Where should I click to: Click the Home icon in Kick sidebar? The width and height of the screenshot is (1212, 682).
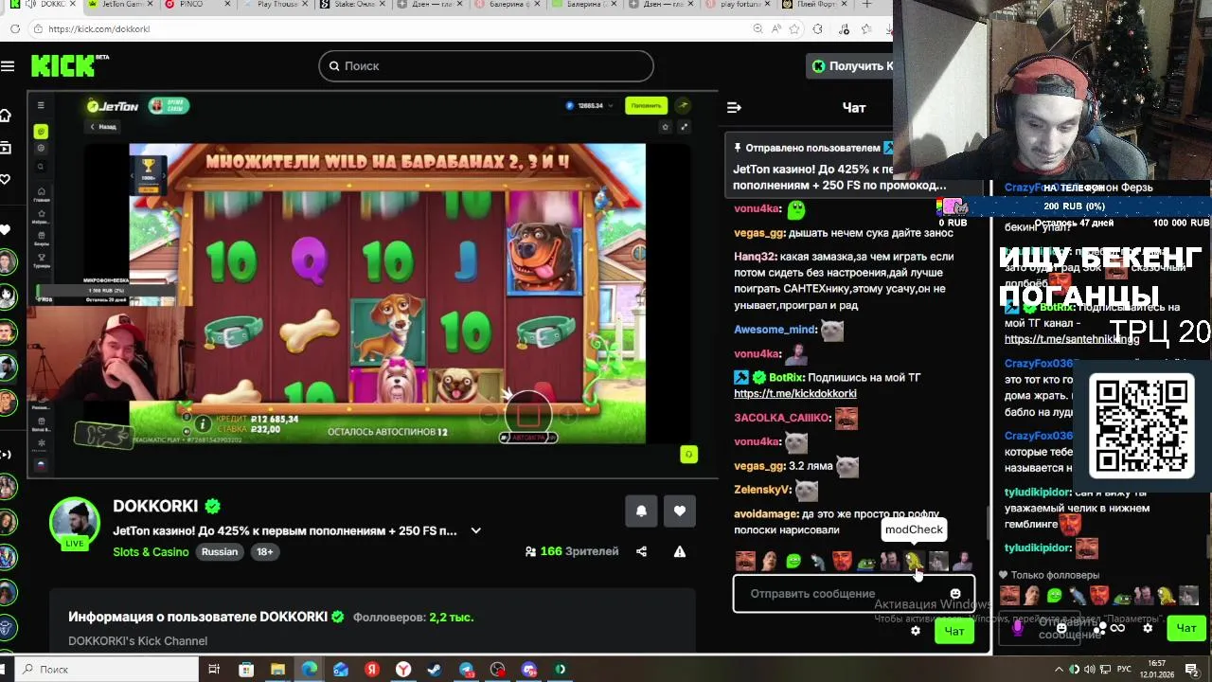[x=5, y=115]
